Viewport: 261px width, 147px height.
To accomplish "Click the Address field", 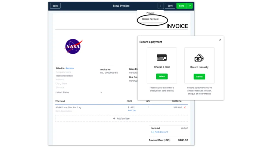I will click(60, 80).
